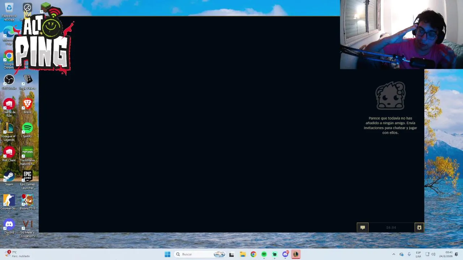Screen dimensions: 463x260
Task: Open Spotify desktop shortcut
Action: (27, 131)
